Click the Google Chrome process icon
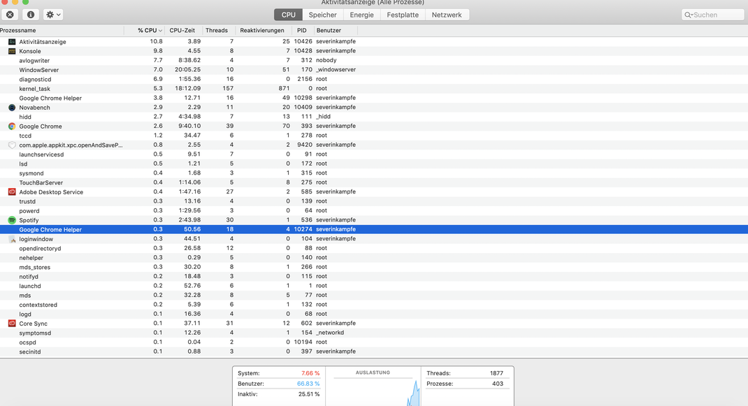Image resolution: width=748 pixels, height=406 pixels. point(12,126)
